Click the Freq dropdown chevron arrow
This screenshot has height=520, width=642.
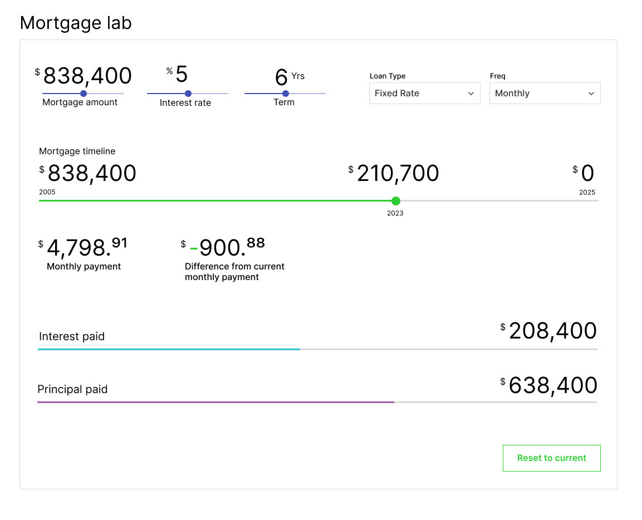click(x=591, y=94)
